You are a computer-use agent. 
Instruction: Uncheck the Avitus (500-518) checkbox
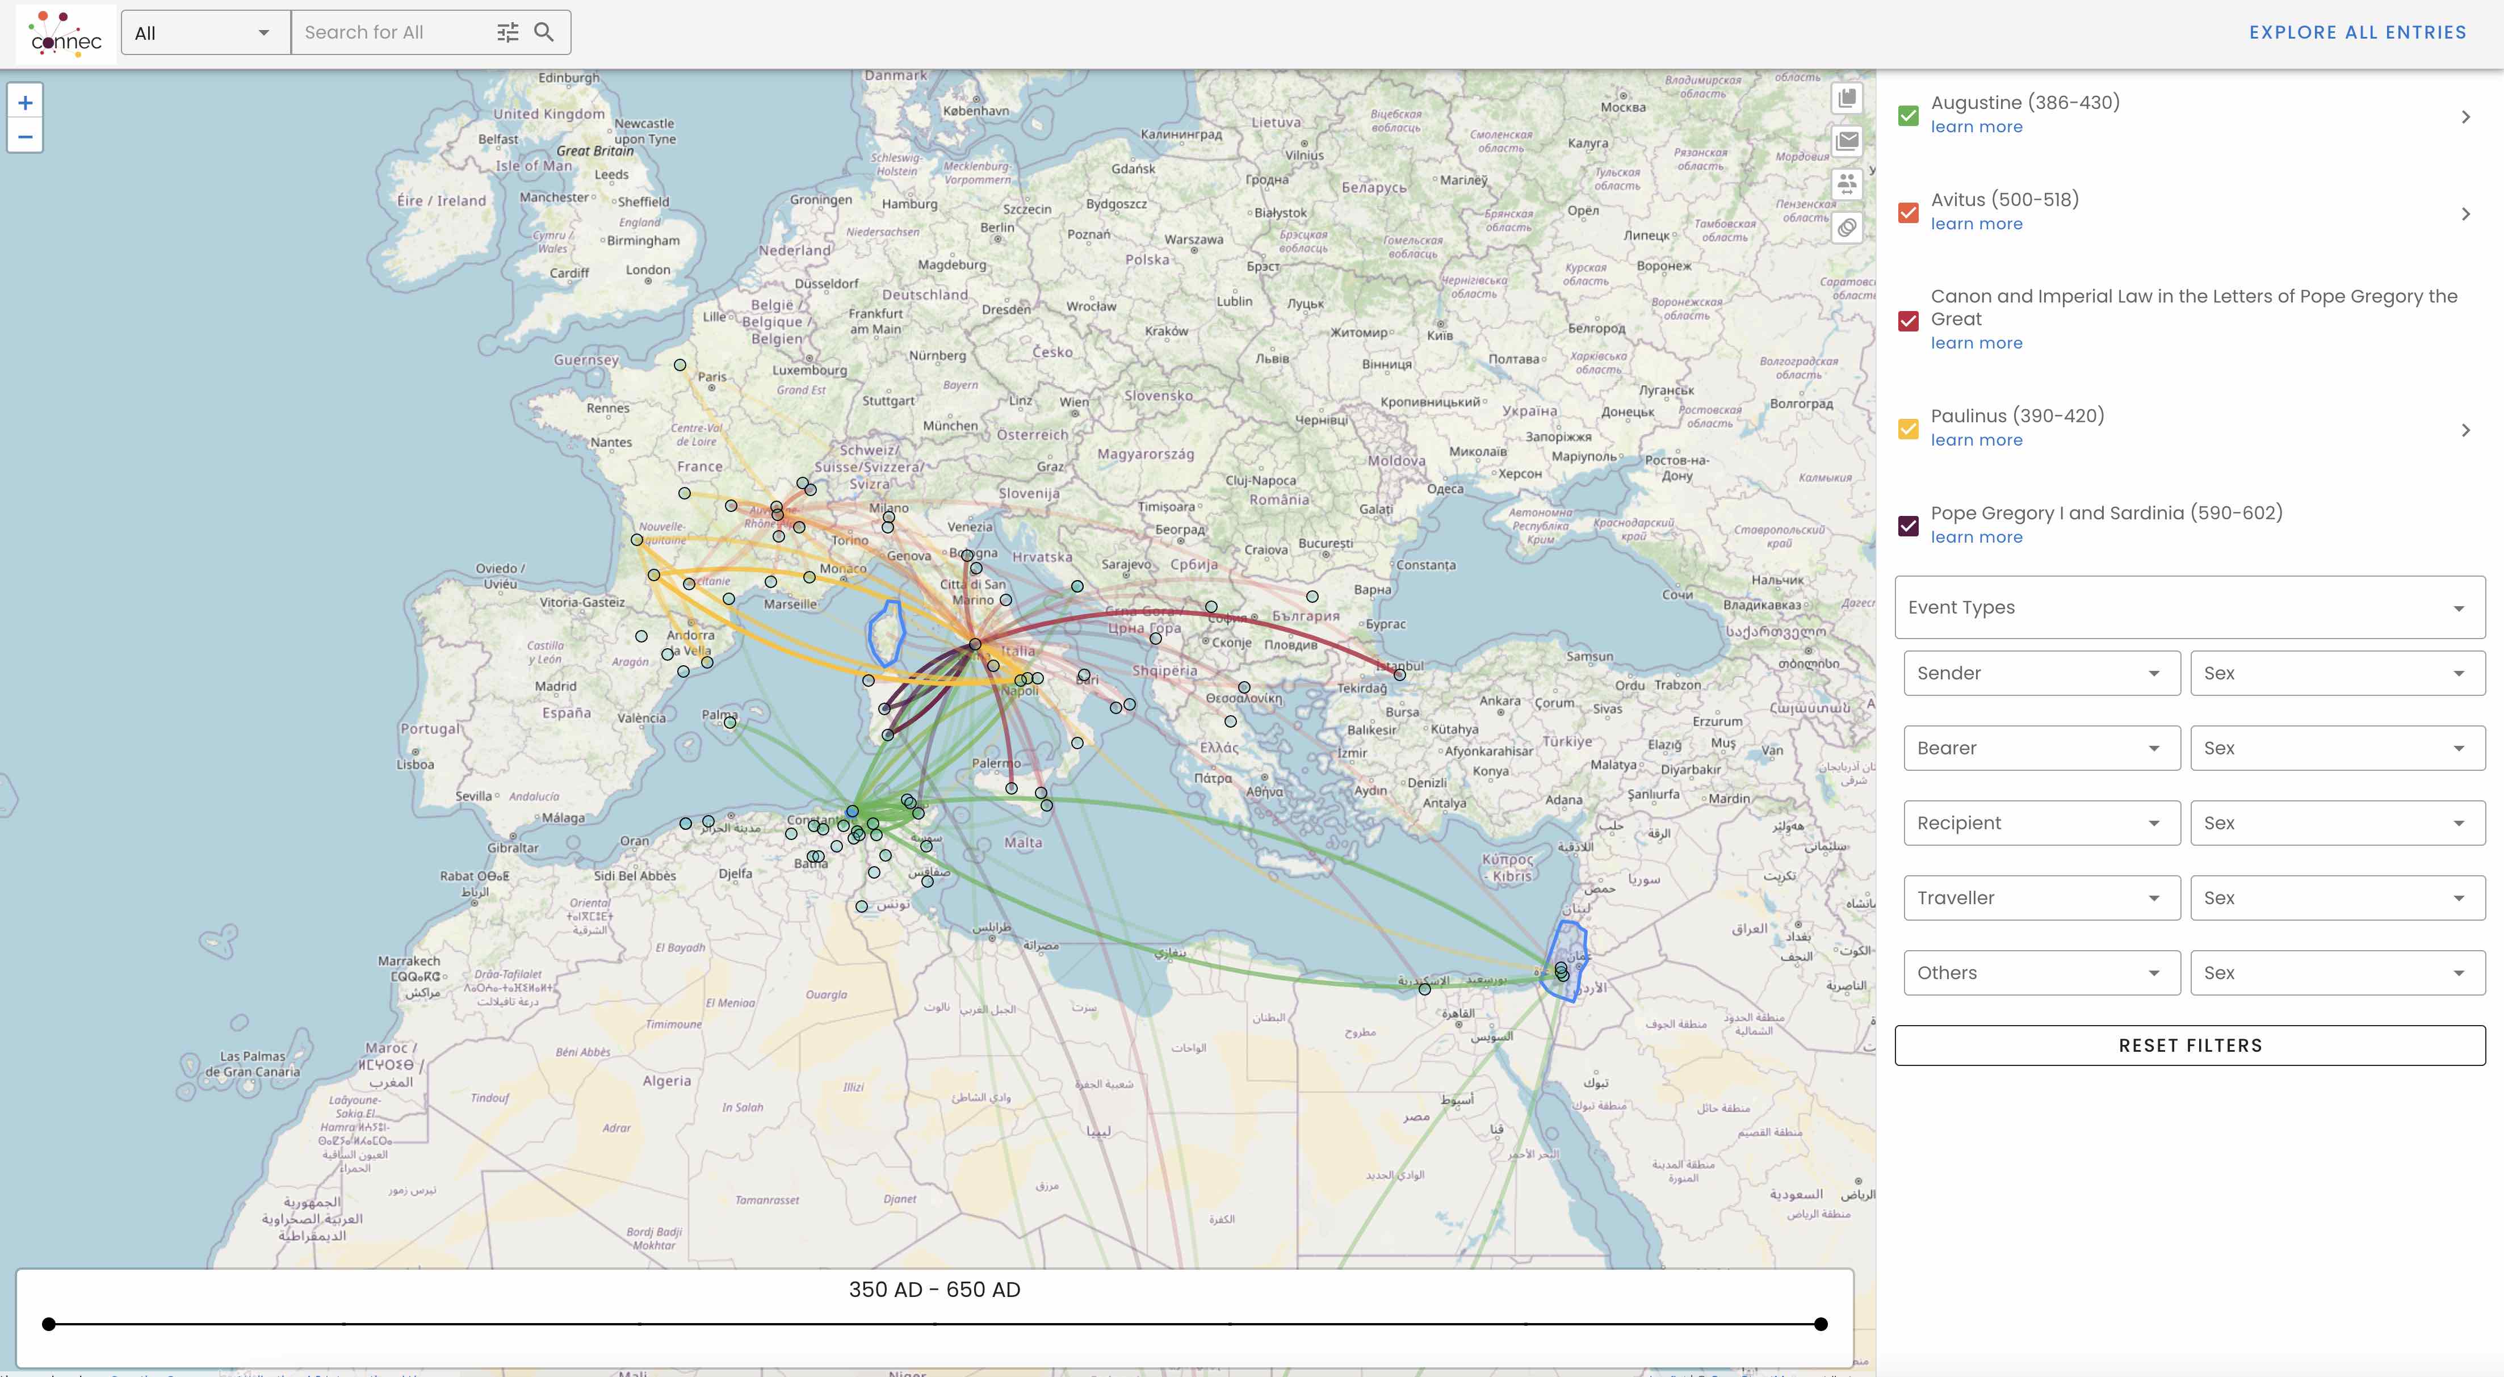click(1908, 213)
